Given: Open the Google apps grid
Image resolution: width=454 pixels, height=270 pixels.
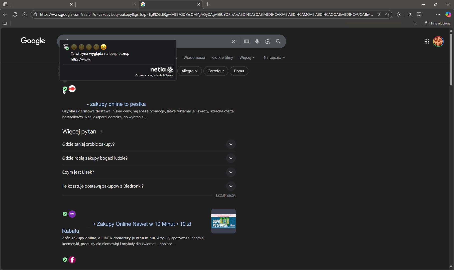Looking at the screenshot, I should point(427,41).
